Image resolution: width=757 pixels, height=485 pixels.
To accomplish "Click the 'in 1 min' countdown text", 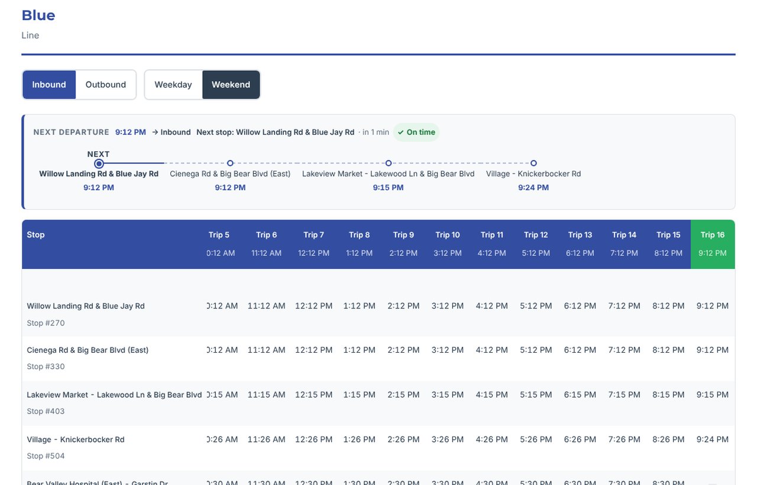I will point(376,132).
